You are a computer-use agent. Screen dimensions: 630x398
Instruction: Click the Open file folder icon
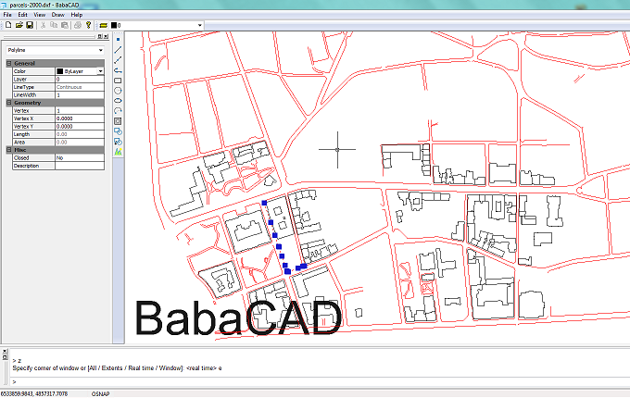pyautogui.click(x=19, y=25)
